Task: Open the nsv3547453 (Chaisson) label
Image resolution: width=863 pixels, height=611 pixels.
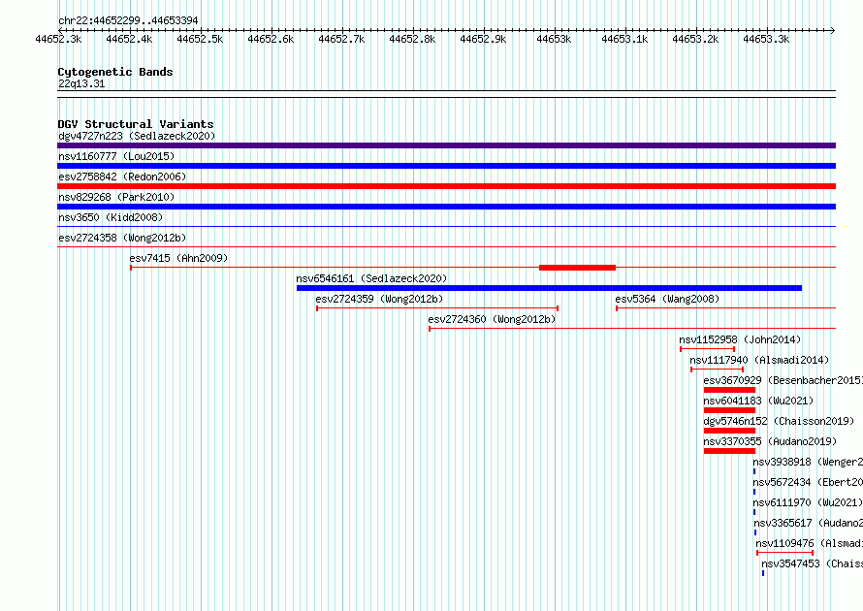Action: [812, 563]
